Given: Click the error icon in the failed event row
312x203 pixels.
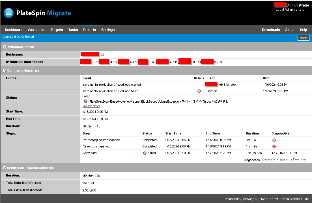Looking at the screenshot, I should pyautogui.click(x=199, y=91).
